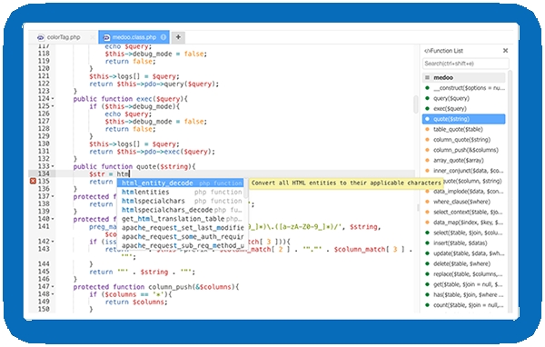Click the green dot next to query($query)
Screen dimensions: 545x347
(428, 98)
